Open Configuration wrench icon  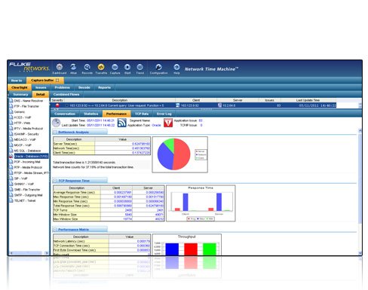[158, 67]
